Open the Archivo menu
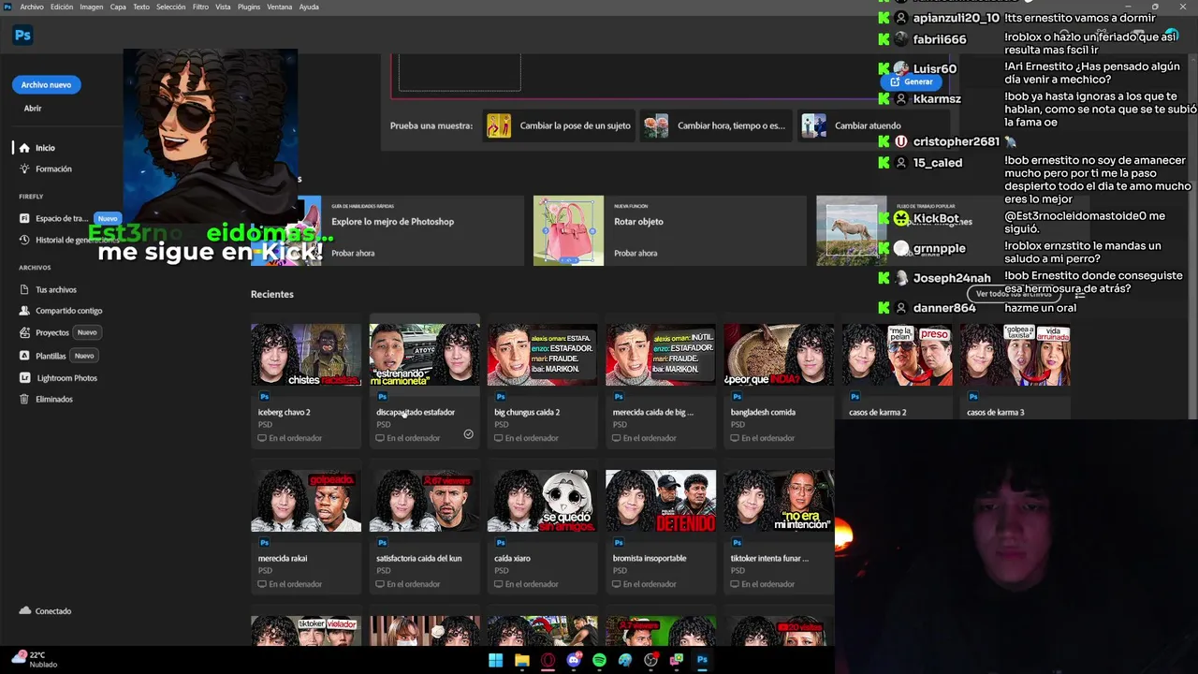The height and width of the screenshot is (674, 1198). point(32,7)
